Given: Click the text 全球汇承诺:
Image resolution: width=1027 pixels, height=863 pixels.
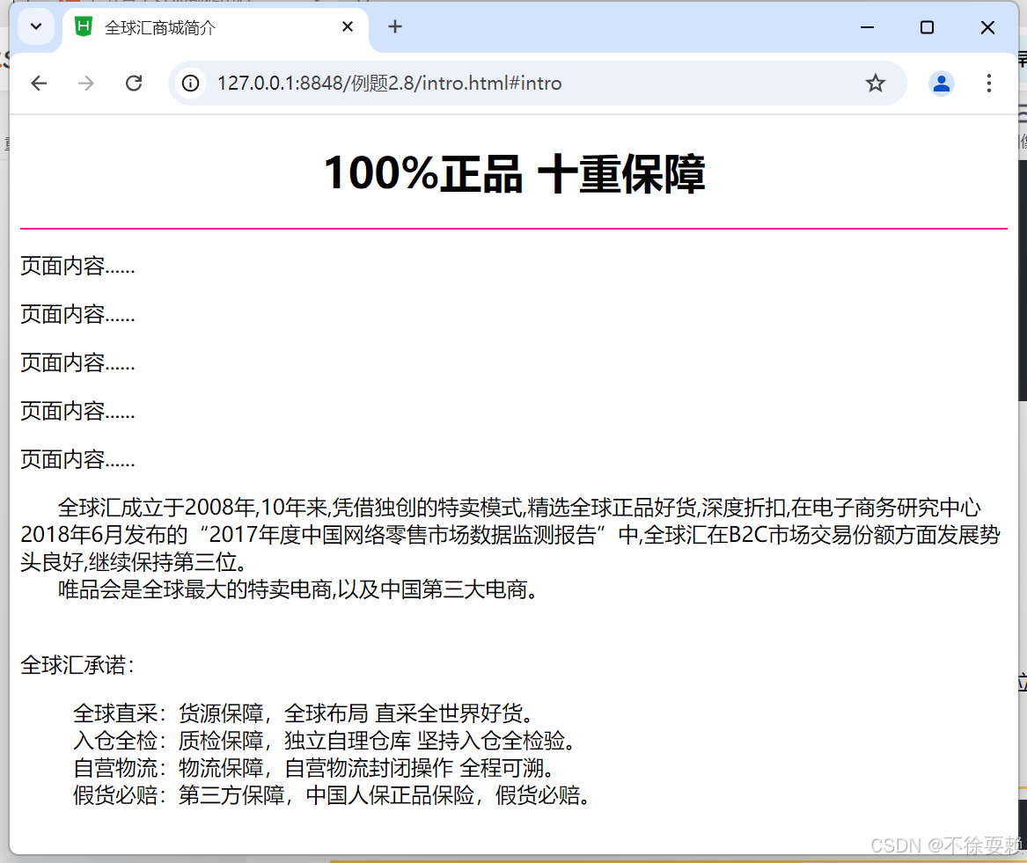Looking at the screenshot, I should [x=77, y=665].
